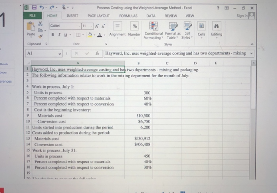Open the Number format group button
The width and height of the screenshot is (277, 193).
134,30
